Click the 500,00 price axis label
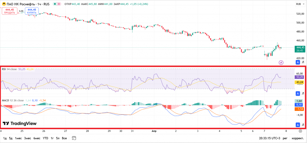This screenshot has height=143, width=307. click(x=300, y=23)
